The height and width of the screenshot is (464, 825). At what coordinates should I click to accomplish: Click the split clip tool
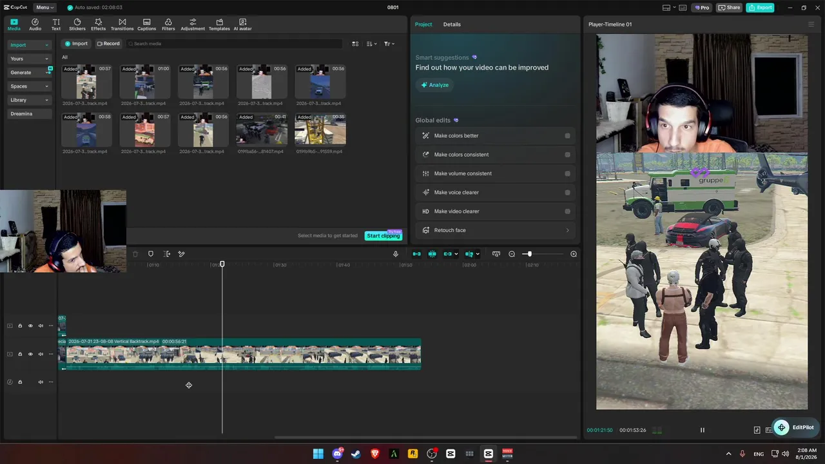coord(166,254)
